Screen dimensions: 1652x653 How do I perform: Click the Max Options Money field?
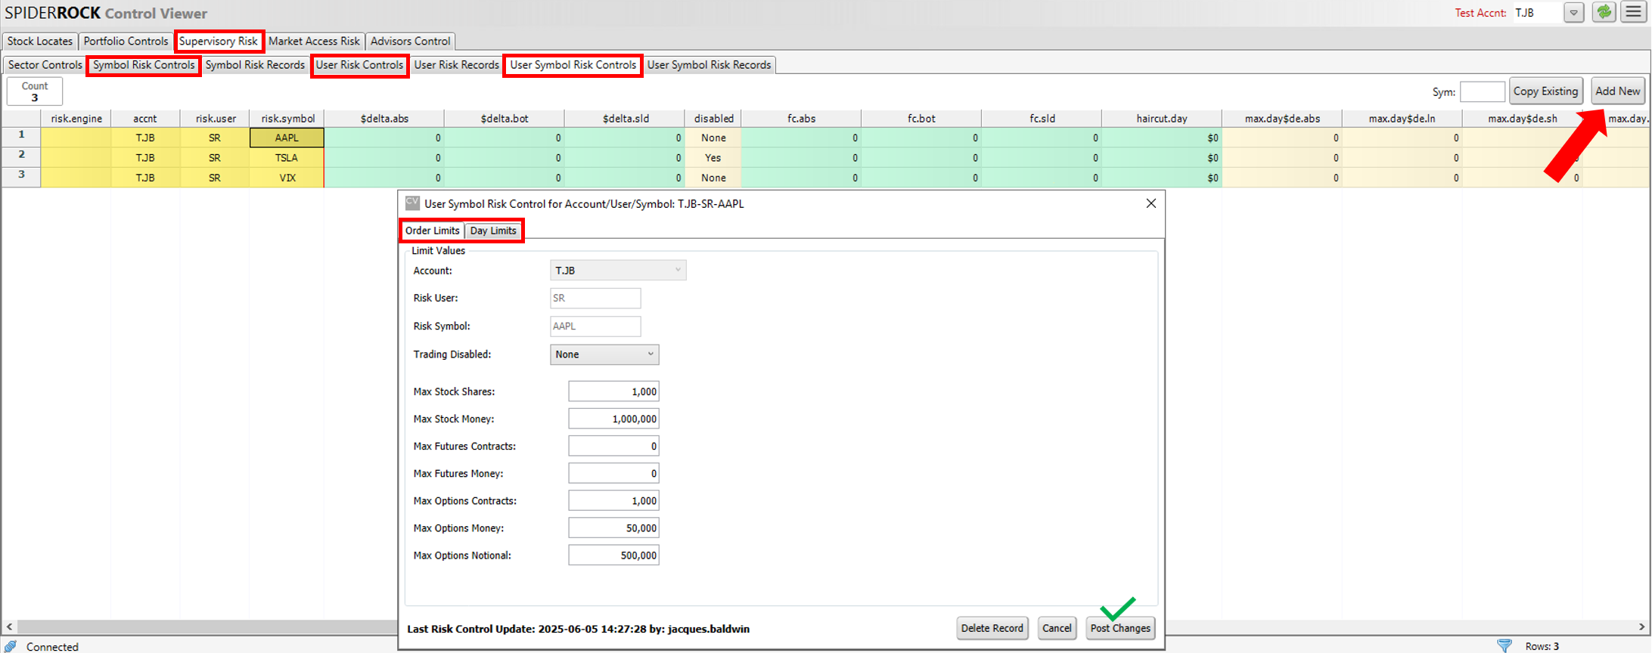click(613, 528)
